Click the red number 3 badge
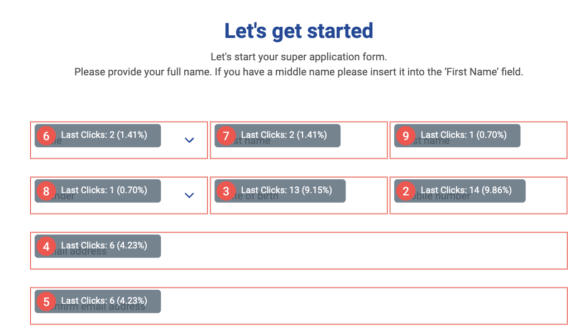 (x=226, y=191)
